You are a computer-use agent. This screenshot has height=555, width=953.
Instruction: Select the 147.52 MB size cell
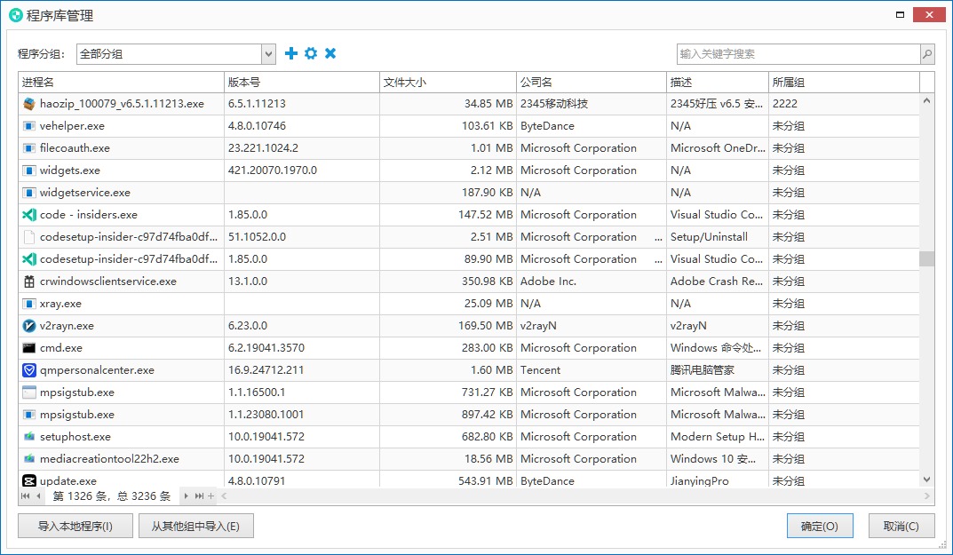(448, 215)
